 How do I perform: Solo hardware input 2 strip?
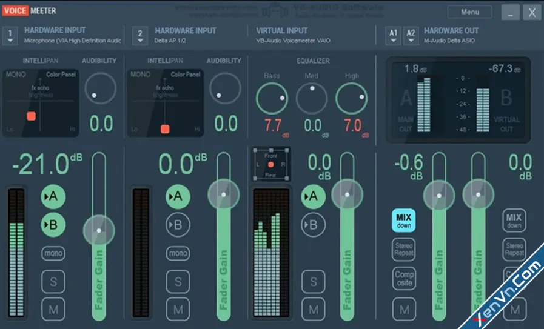(x=178, y=282)
